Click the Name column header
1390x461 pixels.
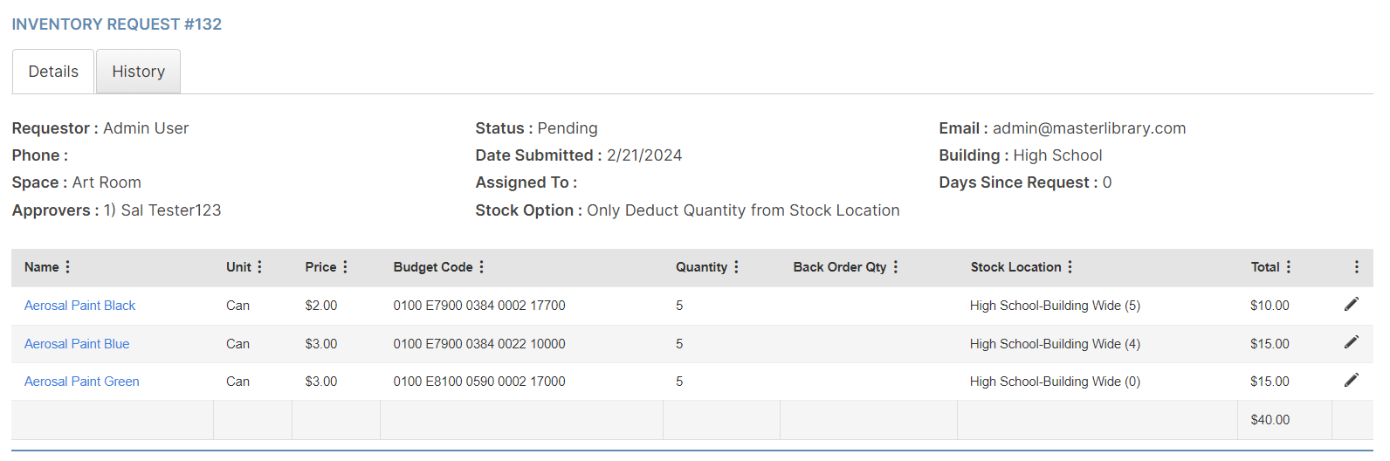tap(41, 267)
